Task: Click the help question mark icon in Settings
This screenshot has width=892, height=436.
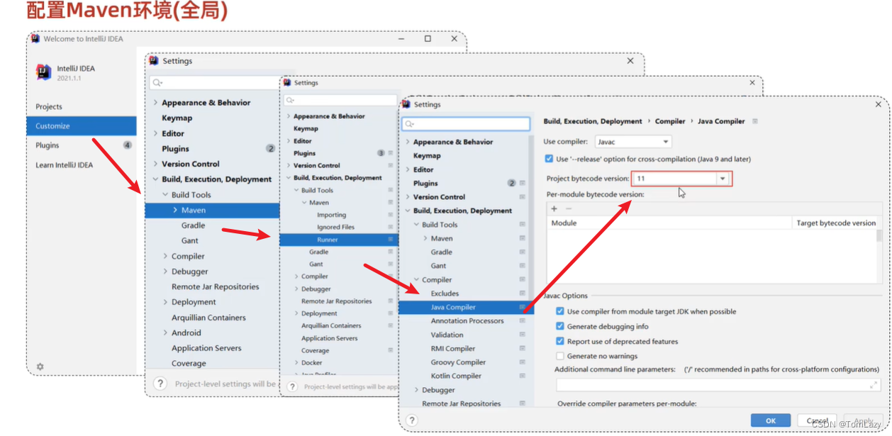Action: 412,420
